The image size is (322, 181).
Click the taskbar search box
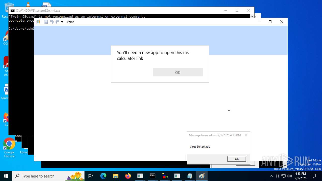point(49,176)
